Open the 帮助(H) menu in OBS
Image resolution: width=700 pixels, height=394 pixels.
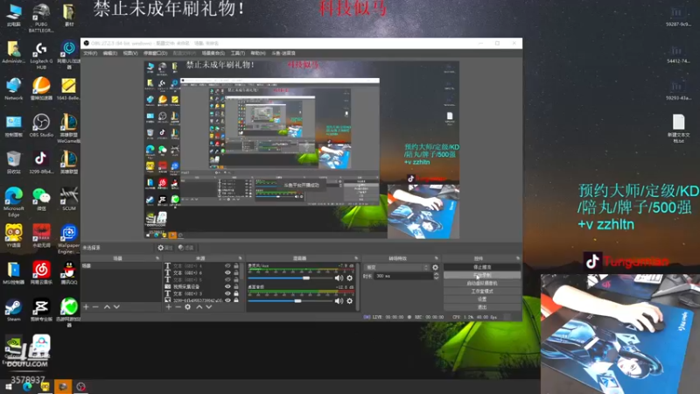click(258, 53)
